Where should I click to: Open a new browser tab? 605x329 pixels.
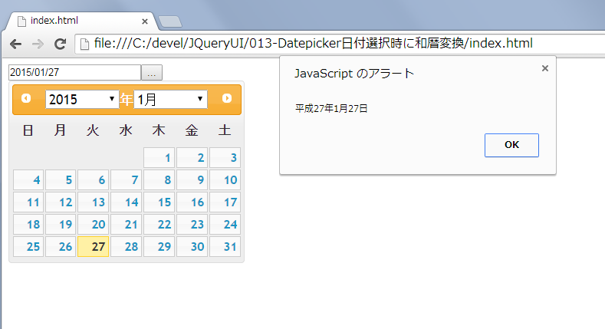pyautogui.click(x=170, y=22)
